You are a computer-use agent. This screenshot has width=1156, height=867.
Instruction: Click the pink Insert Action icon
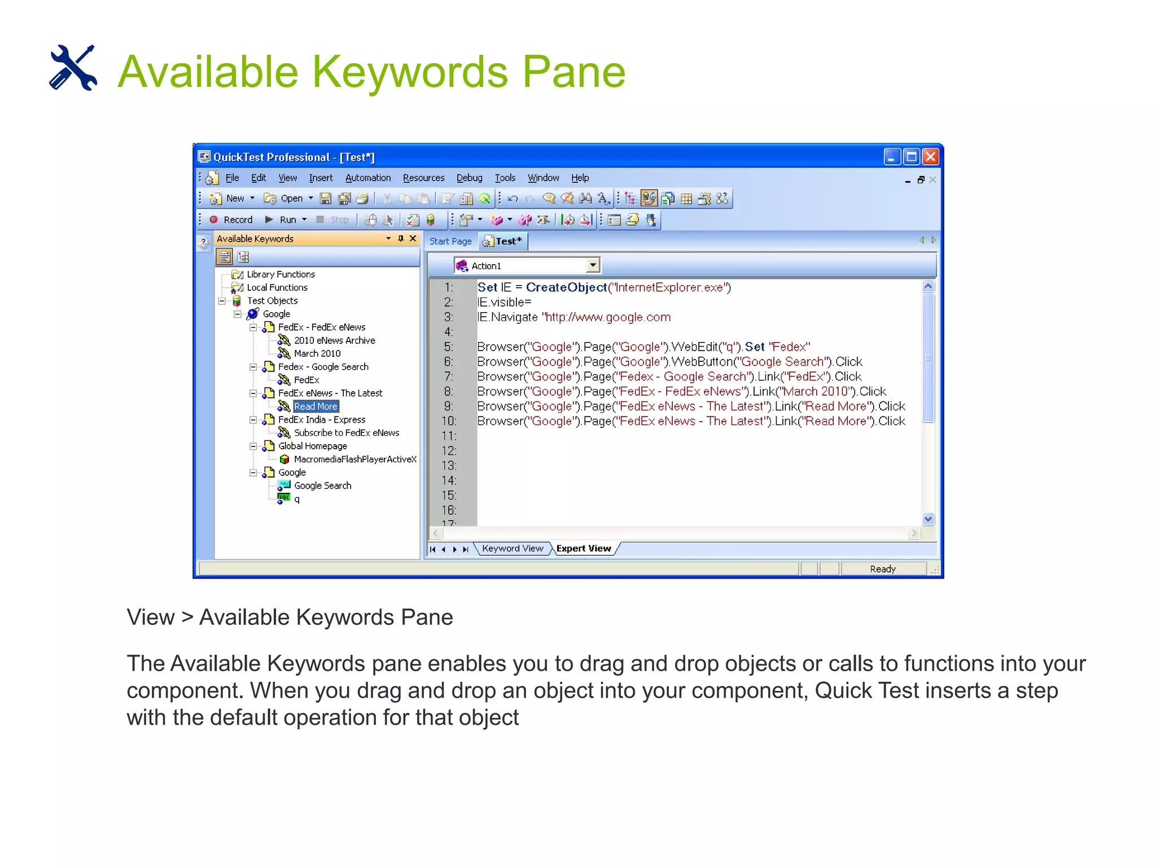(x=497, y=220)
